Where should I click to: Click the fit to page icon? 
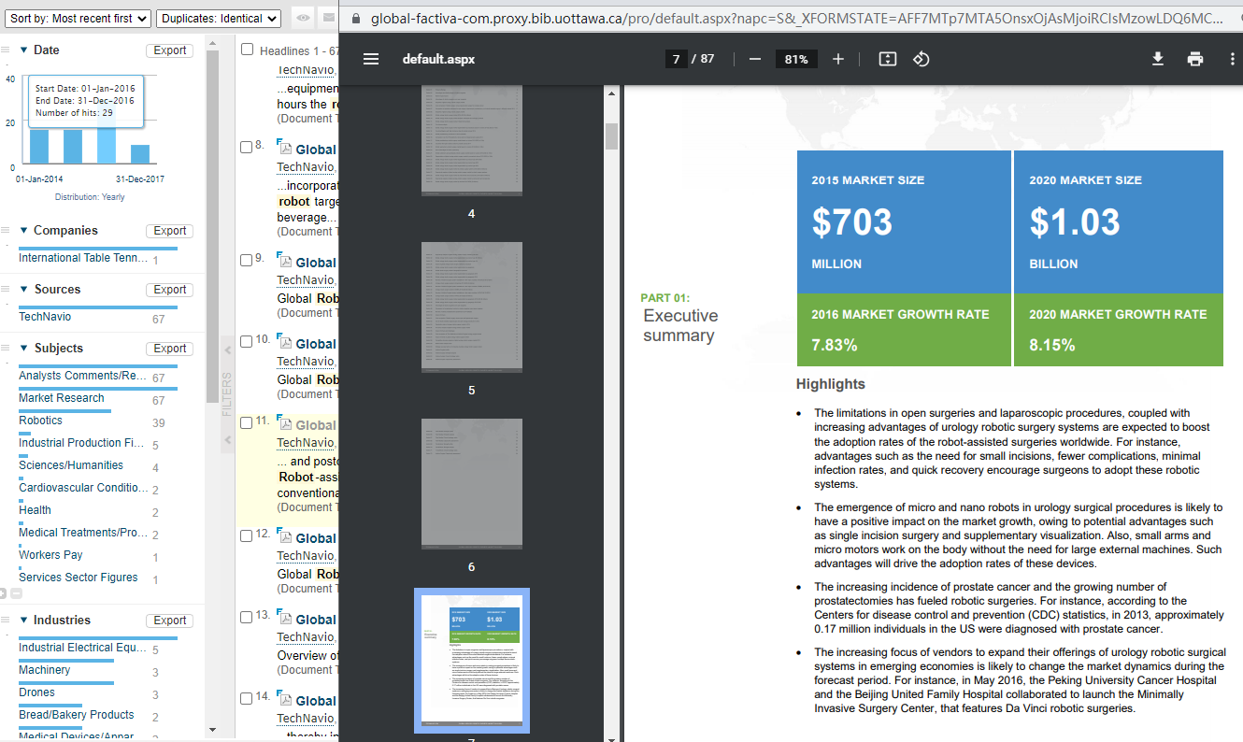point(888,59)
